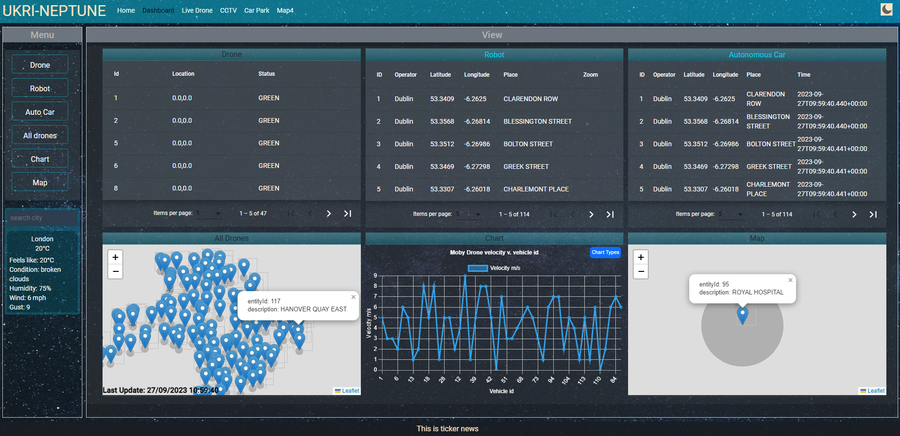Click the Auto Car menu button
The width and height of the screenshot is (900, 436).
point(40,112)
